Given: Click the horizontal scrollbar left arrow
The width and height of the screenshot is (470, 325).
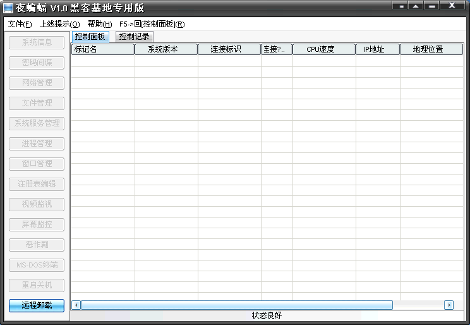Looking at the screenshot, I should pos(76,305).
